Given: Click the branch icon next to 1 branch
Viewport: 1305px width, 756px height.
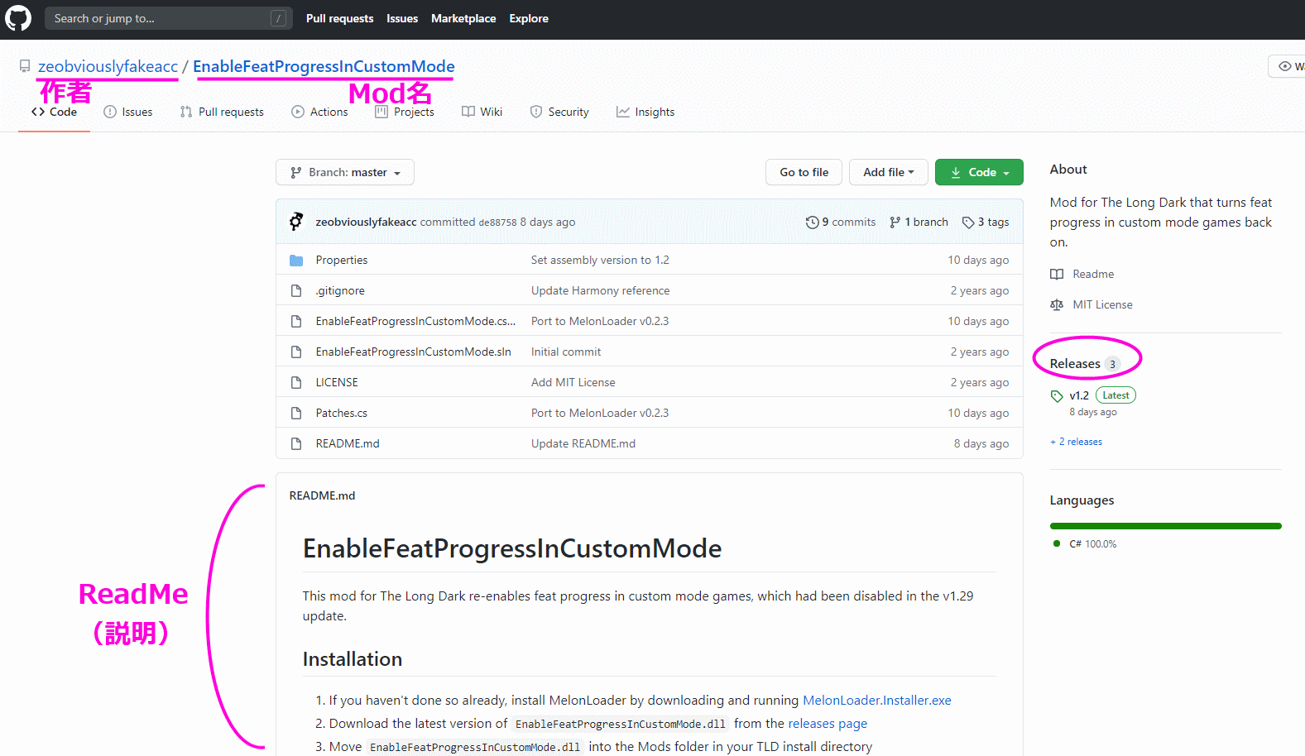Looking at the screenshot, I should click(895, 222).
